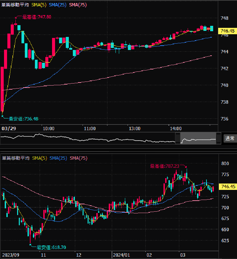Click 単純移動平均 label in intraday chart

[x=15, y=5]
